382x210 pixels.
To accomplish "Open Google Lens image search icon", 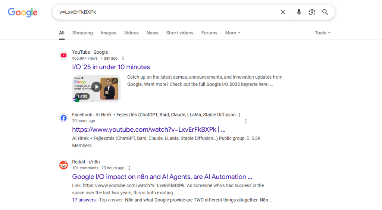I will [312, 12].
